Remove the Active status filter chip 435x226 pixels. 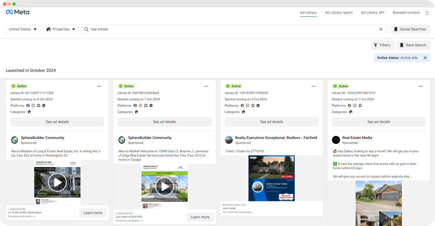(425, 58)
